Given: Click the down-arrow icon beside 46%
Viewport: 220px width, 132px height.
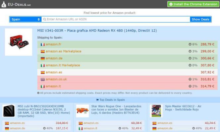Looking at the screenshot, I should tap(120, 128).
